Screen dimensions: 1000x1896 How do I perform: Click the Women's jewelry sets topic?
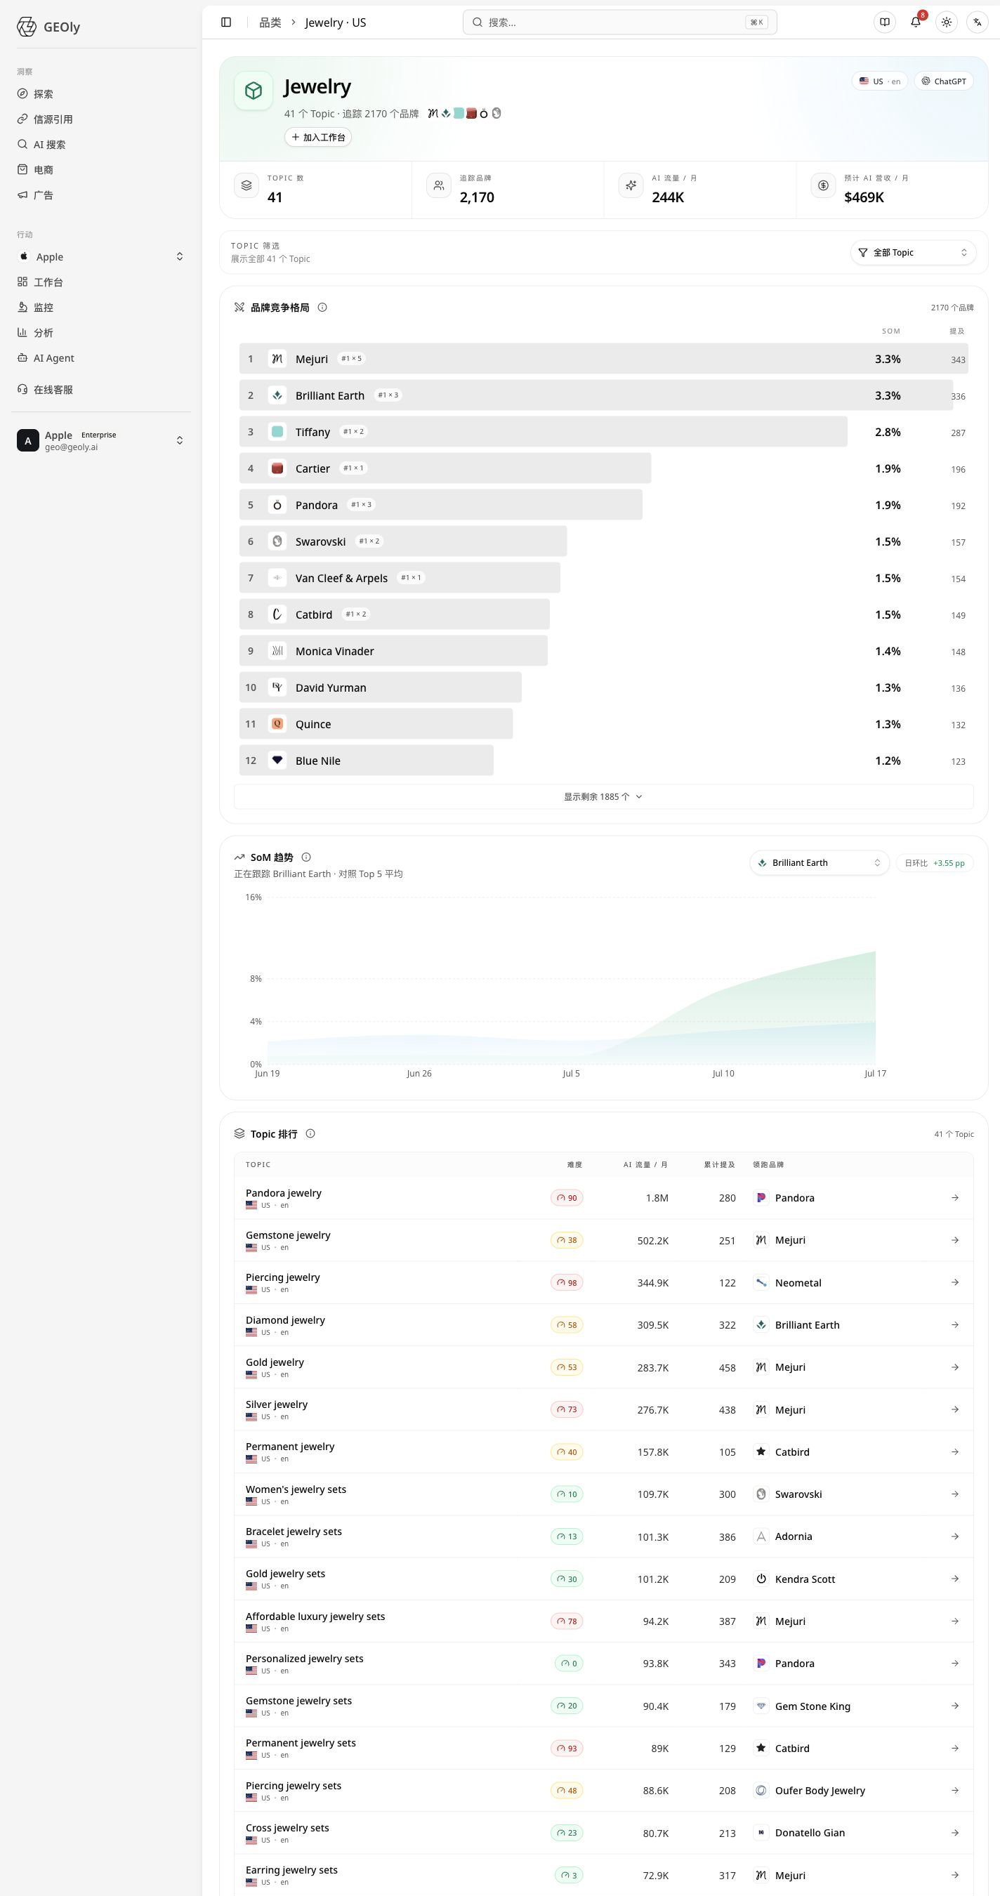[x=296, y=1489]
